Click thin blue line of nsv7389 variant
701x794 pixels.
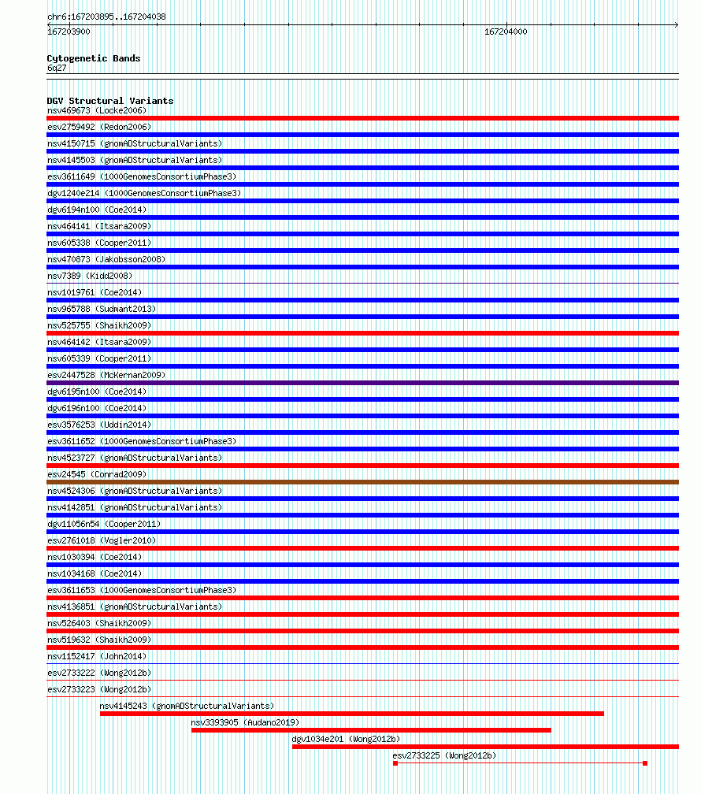(362, 284)
